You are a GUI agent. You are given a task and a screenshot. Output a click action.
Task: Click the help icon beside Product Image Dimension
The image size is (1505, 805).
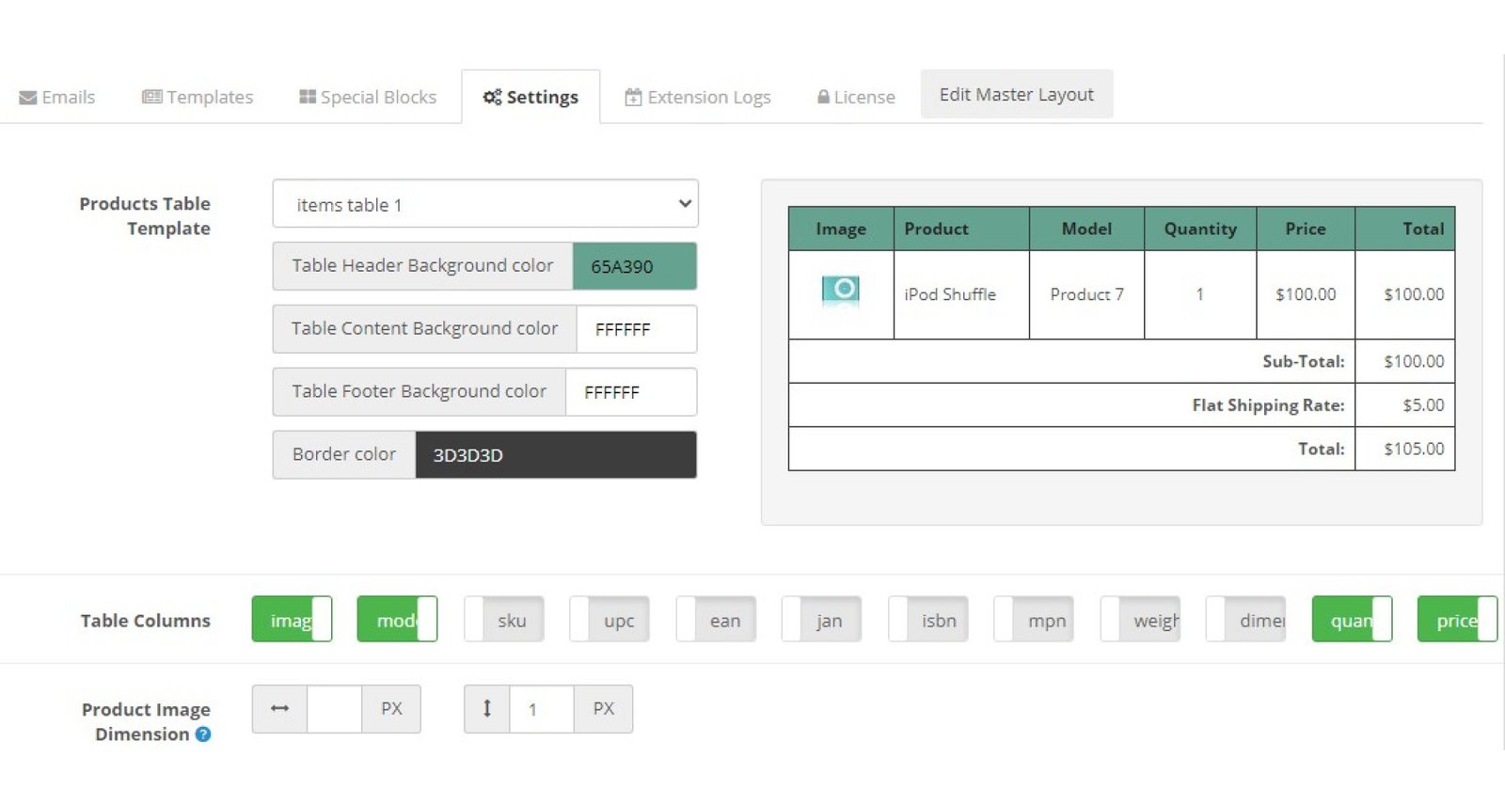(203, 734)
